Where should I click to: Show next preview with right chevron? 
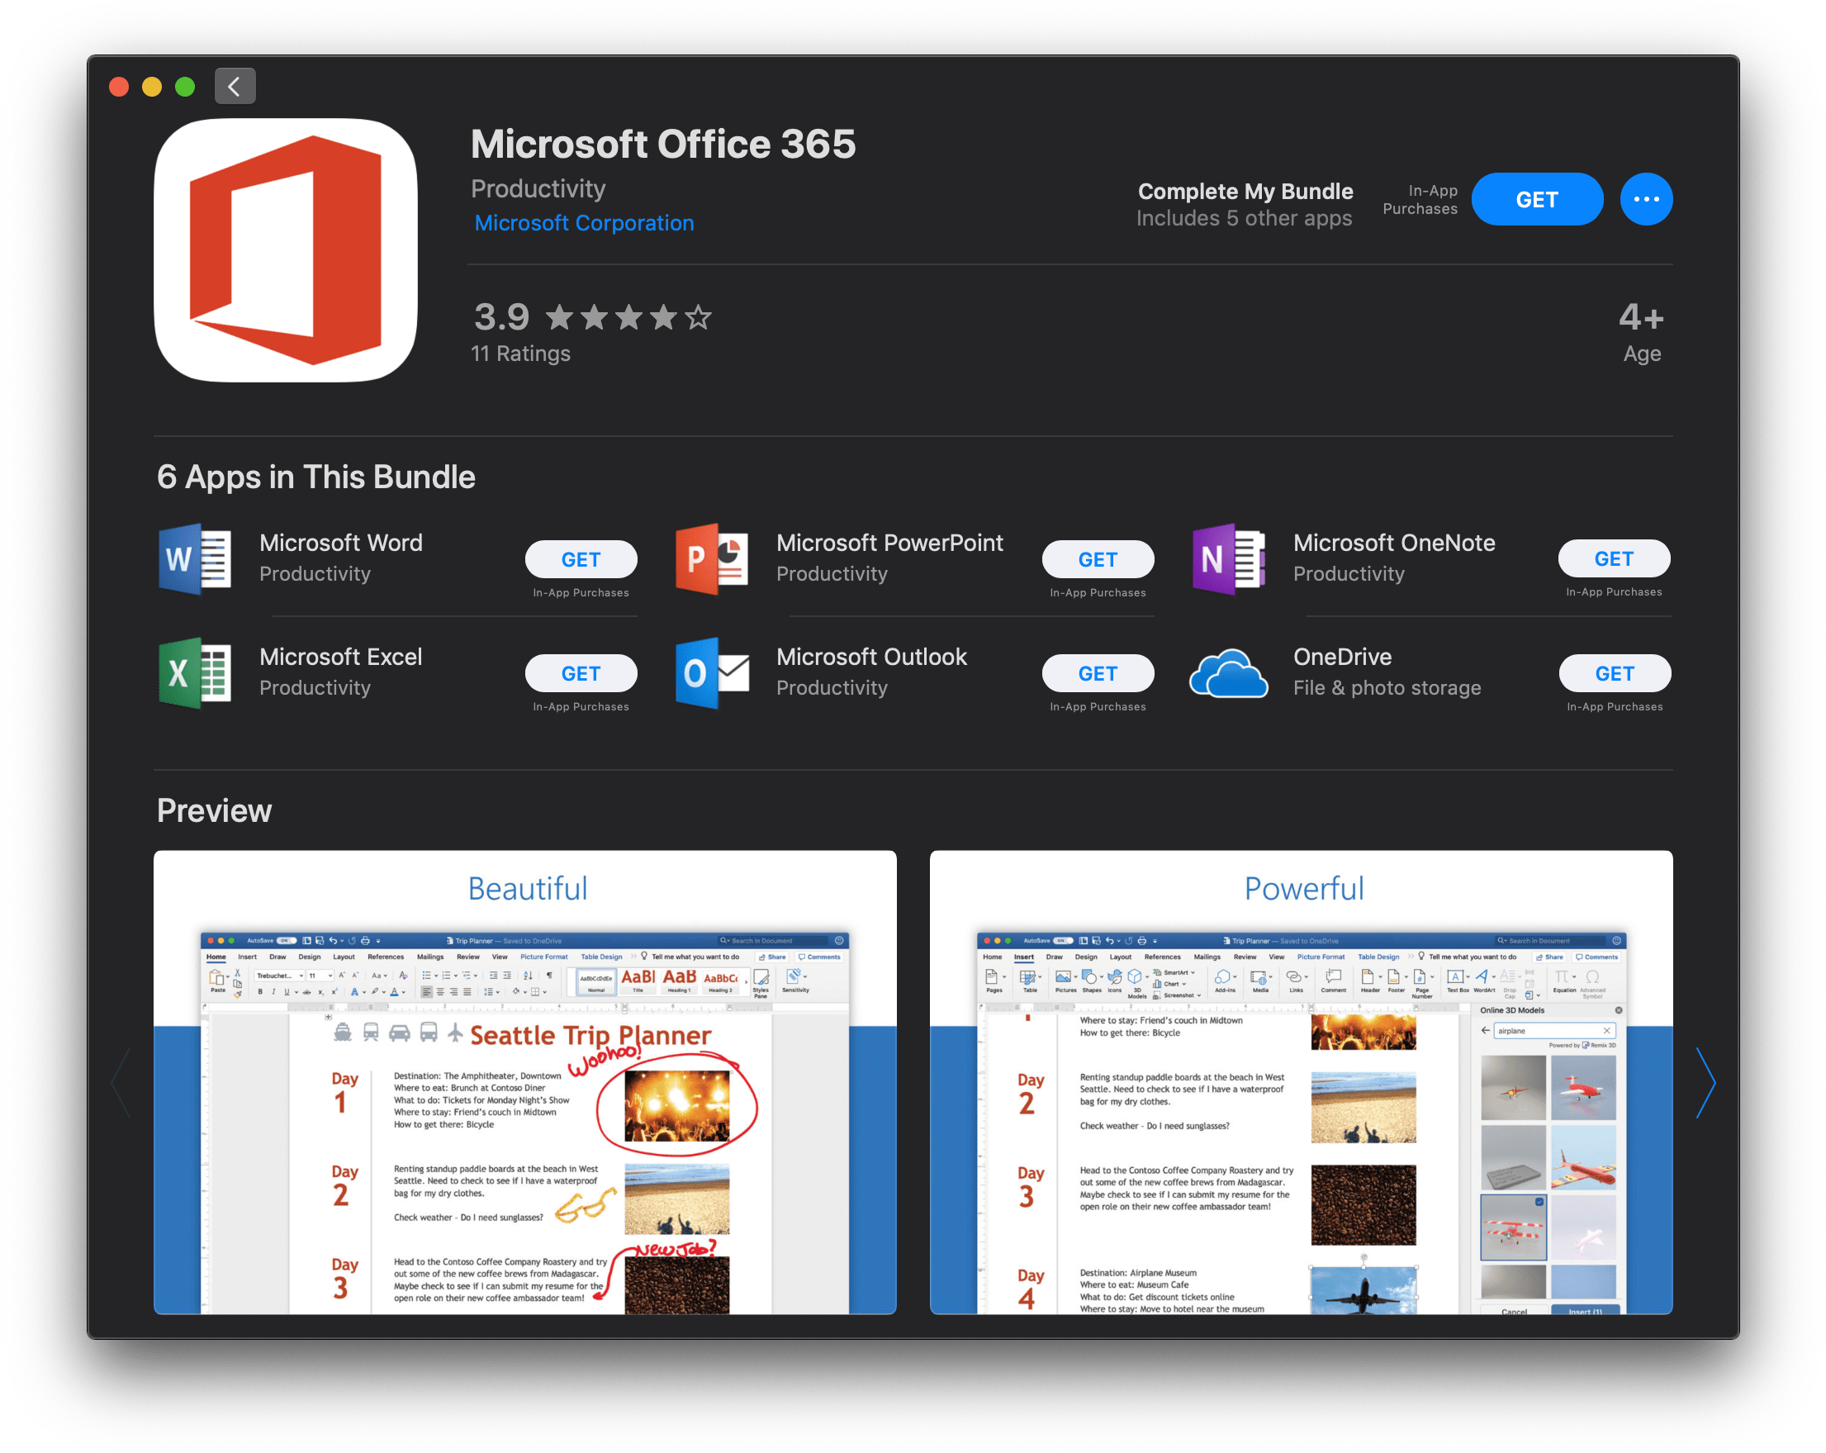pos(1705,1082)
